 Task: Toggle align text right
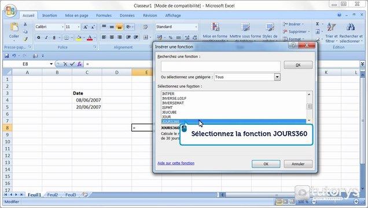click(x=120, y=37)
